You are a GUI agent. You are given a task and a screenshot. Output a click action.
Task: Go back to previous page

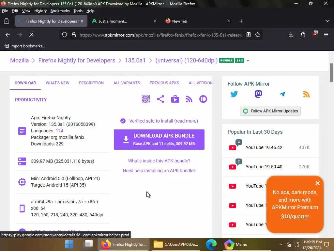8,35
